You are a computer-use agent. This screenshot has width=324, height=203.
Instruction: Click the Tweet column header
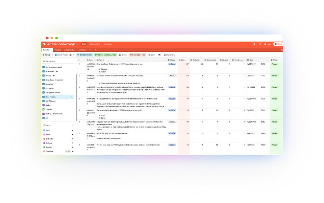coord(131,60)
